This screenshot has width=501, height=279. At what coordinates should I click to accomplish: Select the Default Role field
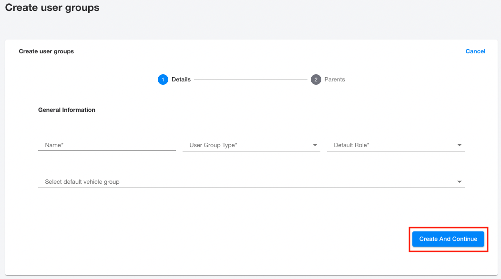point(396,145)
